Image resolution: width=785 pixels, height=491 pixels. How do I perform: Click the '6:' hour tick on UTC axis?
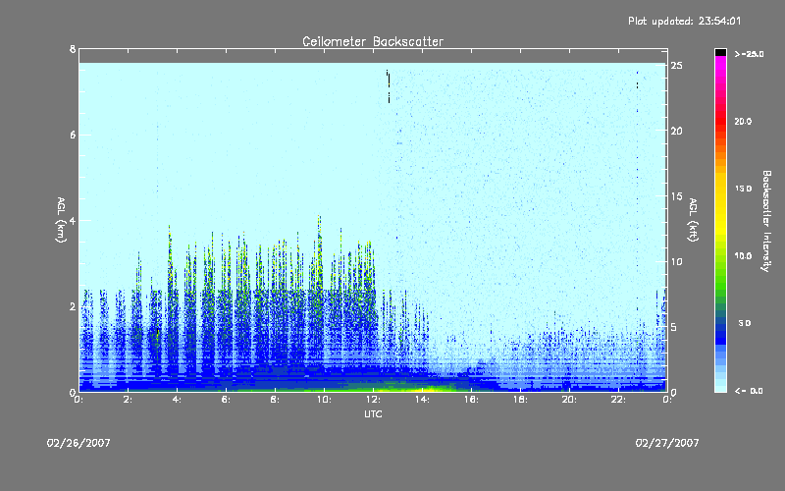226,400
